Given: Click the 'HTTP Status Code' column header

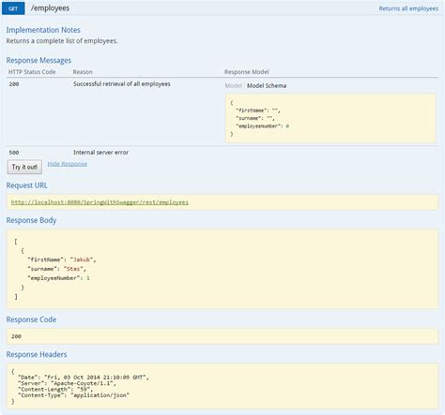Looking at the screenshot, I should [x=32, y=72].
